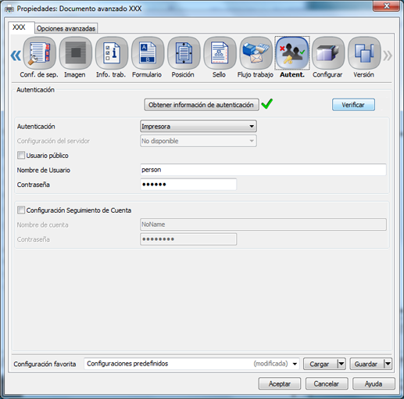Screen dimensions: 404x399
Task: Open the Configurar printer icon
Action: [328, 53]
